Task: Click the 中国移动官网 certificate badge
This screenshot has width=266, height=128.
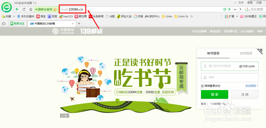Action: pos(46,10)
